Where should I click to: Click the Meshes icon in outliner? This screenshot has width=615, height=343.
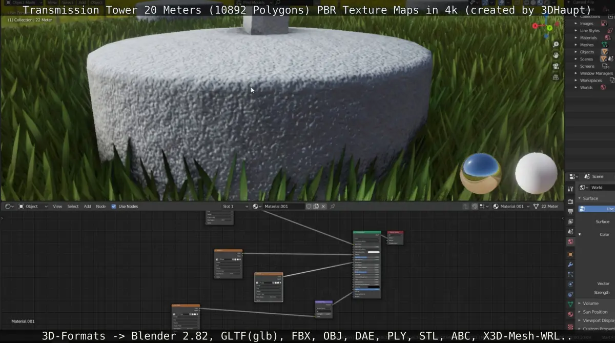pyautogui.click(x=605, y=45)
